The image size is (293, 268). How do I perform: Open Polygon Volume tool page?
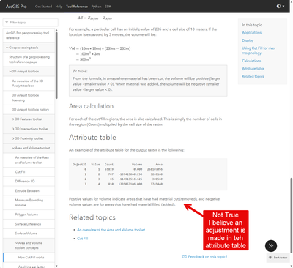coord(29,215)
